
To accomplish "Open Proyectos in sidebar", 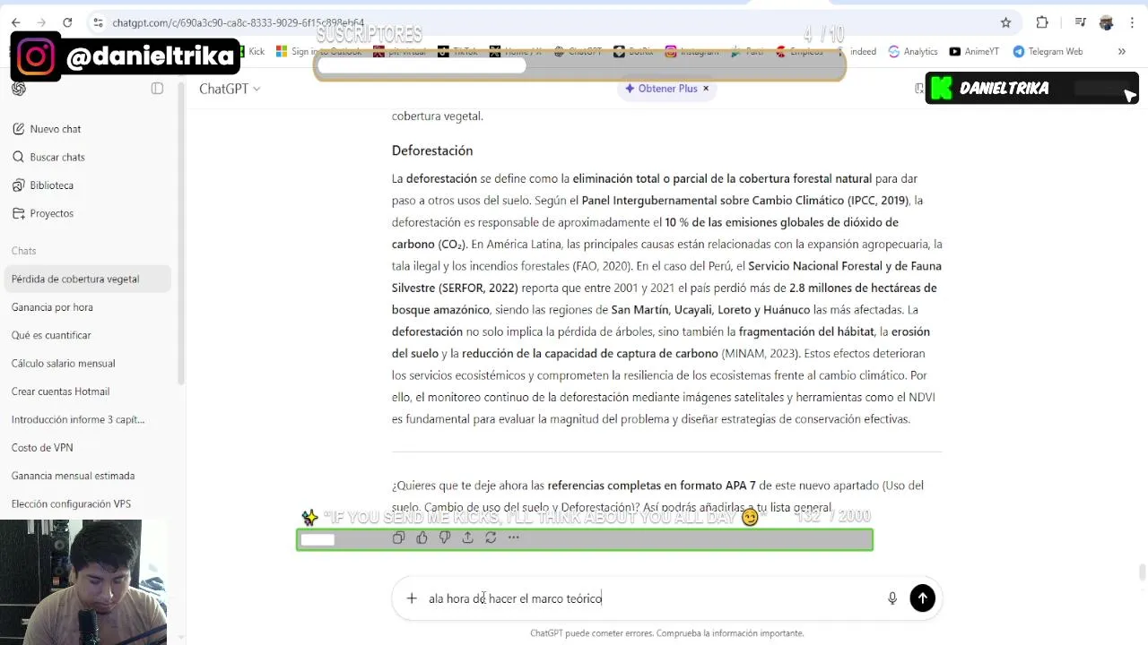I will (x=88, y=213).
